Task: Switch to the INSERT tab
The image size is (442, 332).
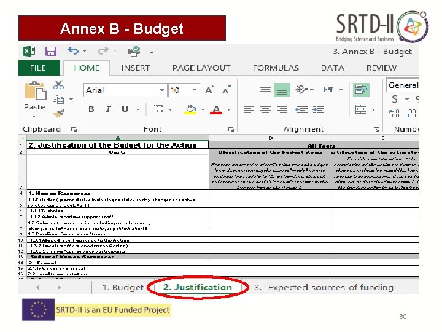Action: point(136,68)
